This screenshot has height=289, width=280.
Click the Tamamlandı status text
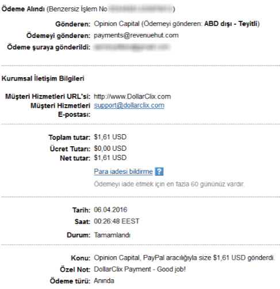point(112,235)
